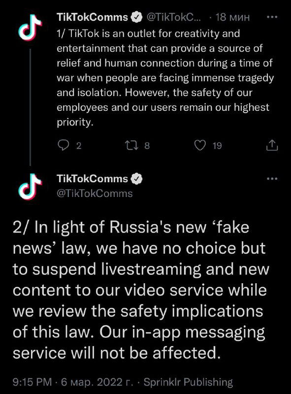Image resolution: width=291 pixels, height=394 pixels.
Task: Click the first tweet's body text to open it
Action: [162, 76]
